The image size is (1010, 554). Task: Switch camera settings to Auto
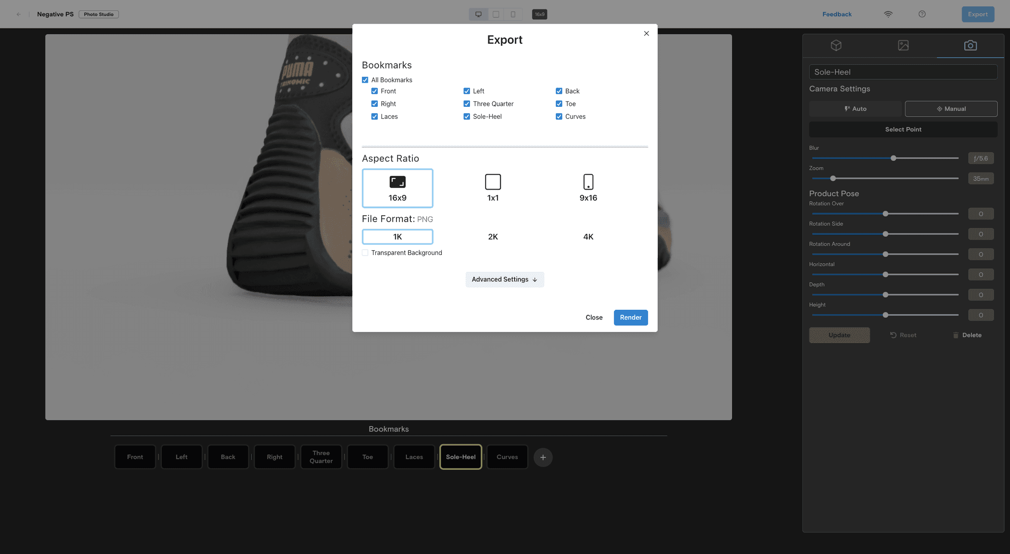(855, 109)
